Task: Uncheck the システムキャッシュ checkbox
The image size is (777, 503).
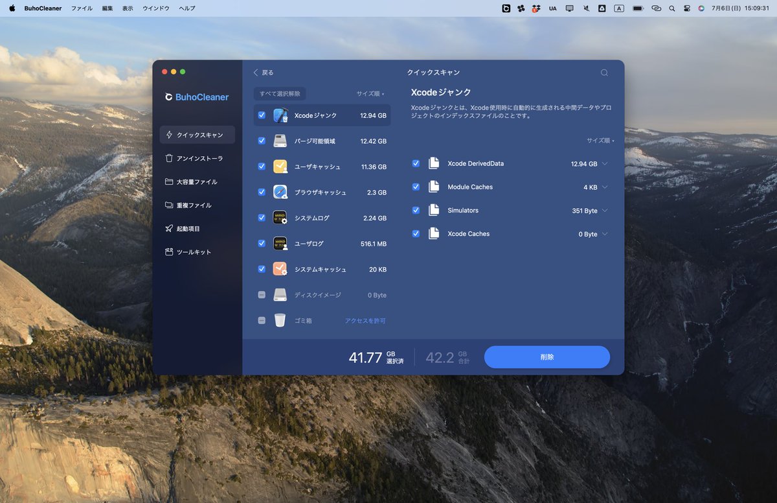Action: (262, 269)
